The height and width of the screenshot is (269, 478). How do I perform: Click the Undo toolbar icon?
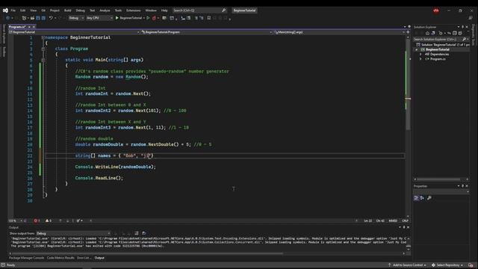[x=51, y=18]
